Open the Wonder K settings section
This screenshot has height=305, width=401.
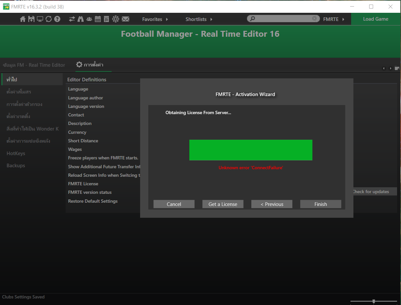pyautogui.click(x=33, y=129)
